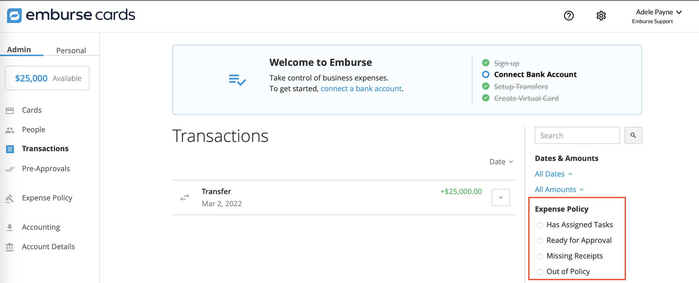
Task: Click the Cards icon in sidebar
Action: [x=10, y=110]
